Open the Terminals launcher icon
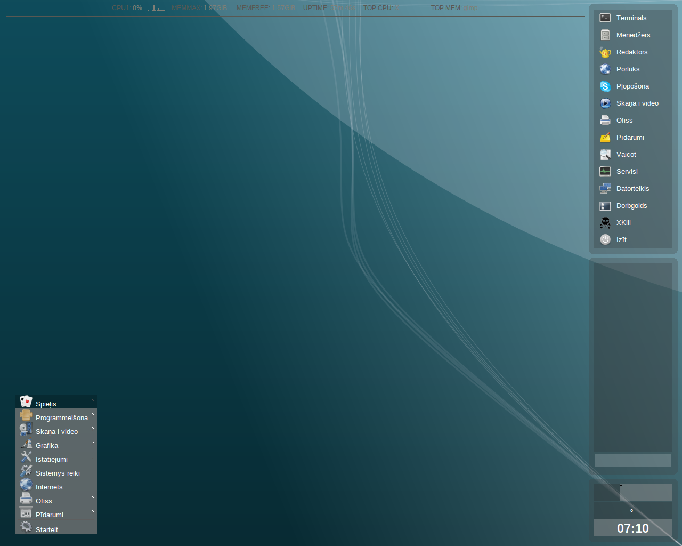This screenshot has height=546, width=682. pos(605,18)
